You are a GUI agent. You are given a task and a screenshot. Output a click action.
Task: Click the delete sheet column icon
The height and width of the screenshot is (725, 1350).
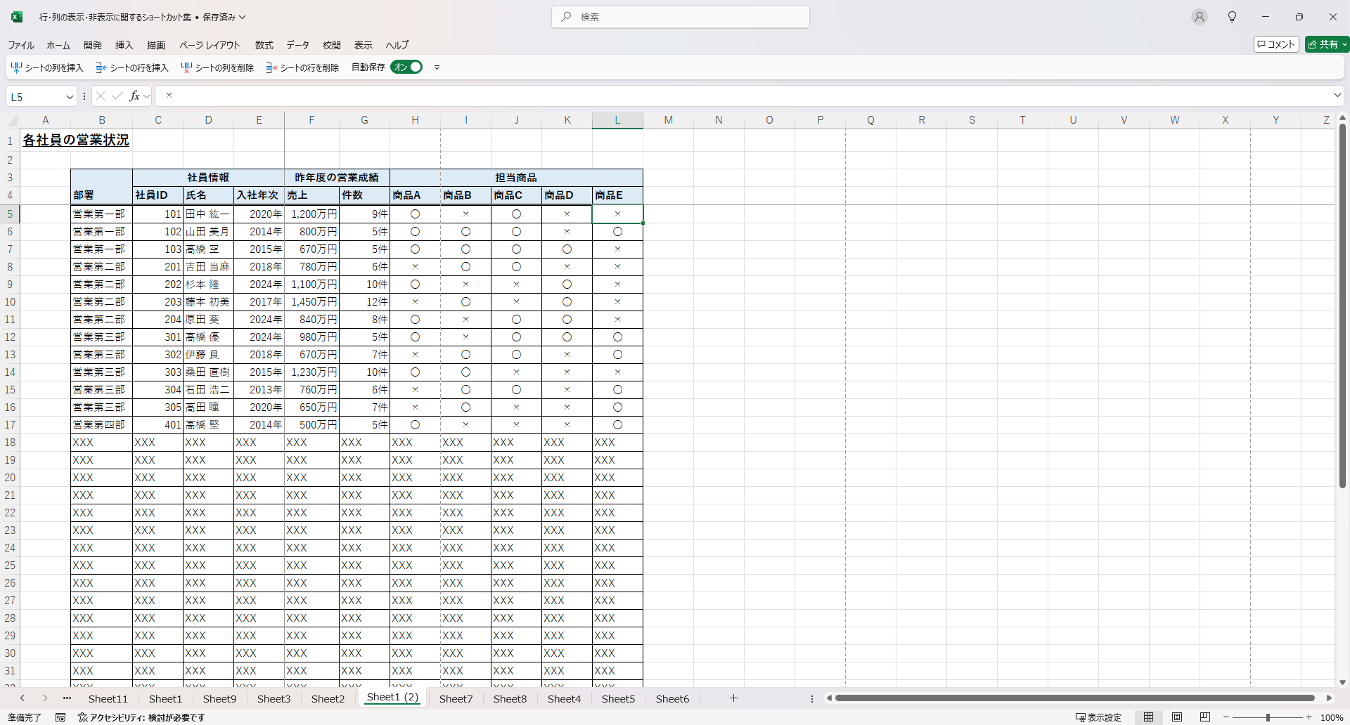click(x=186, y=67)
